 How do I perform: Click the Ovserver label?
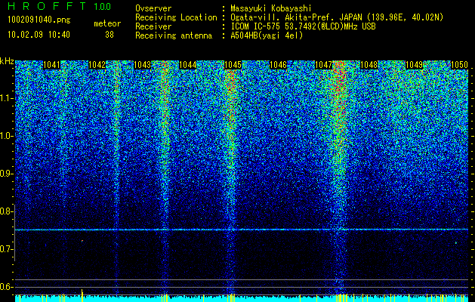153,8
